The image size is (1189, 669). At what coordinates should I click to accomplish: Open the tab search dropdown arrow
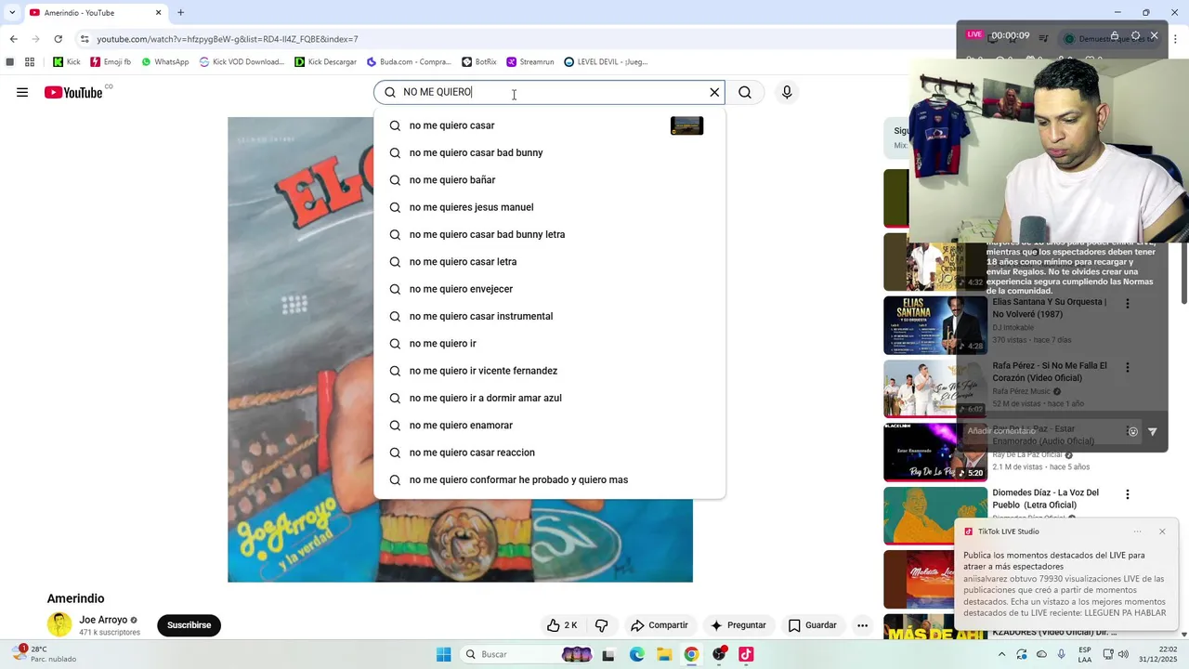coord(12,13)
